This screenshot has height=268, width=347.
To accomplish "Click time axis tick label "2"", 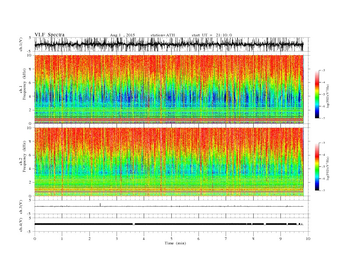I will tap(89, 239).
